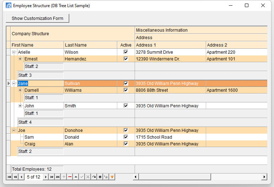
Task: Toggle Active checkbox for Sam Donald
Action: click(x=126, y=137)
